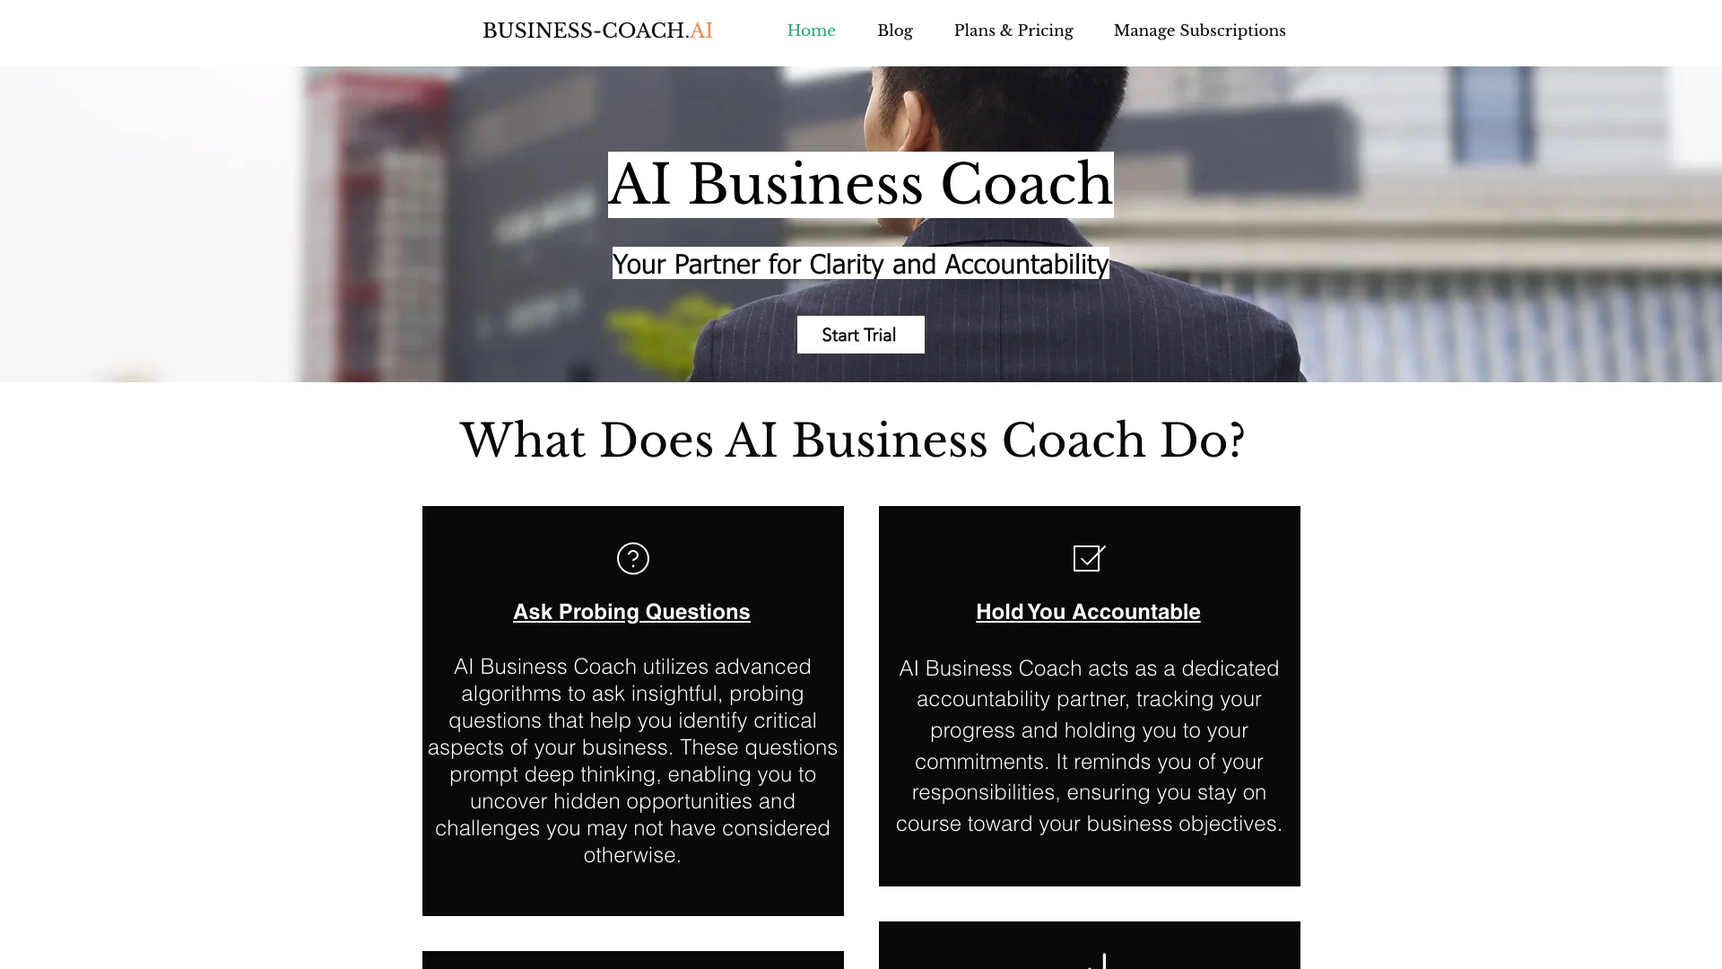Expand the Blog navigation dropdown

[895, 30]
